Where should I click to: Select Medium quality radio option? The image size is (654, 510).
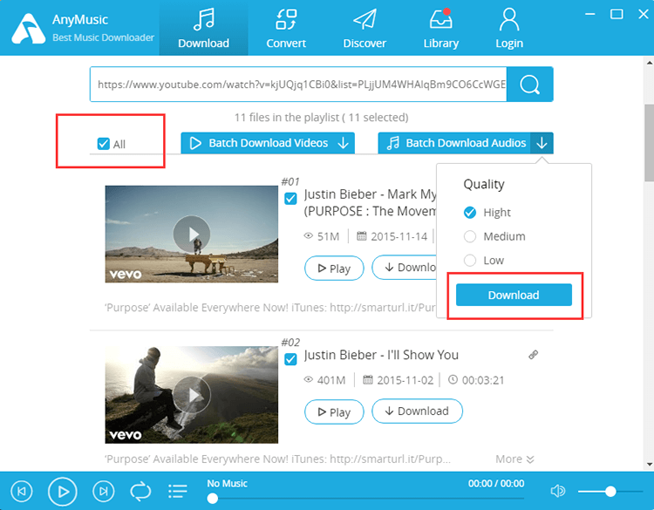(x=470, y=236)
